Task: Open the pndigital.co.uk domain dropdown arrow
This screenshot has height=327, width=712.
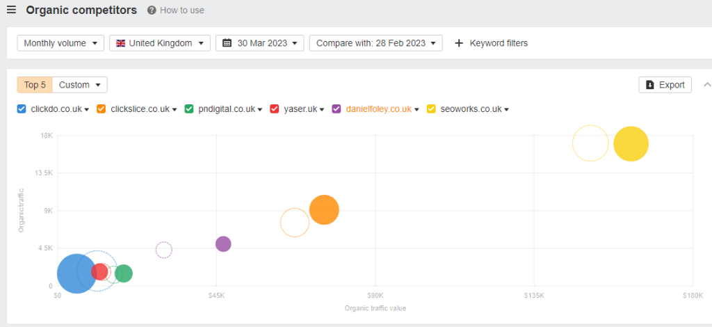Action: point(259,110)
